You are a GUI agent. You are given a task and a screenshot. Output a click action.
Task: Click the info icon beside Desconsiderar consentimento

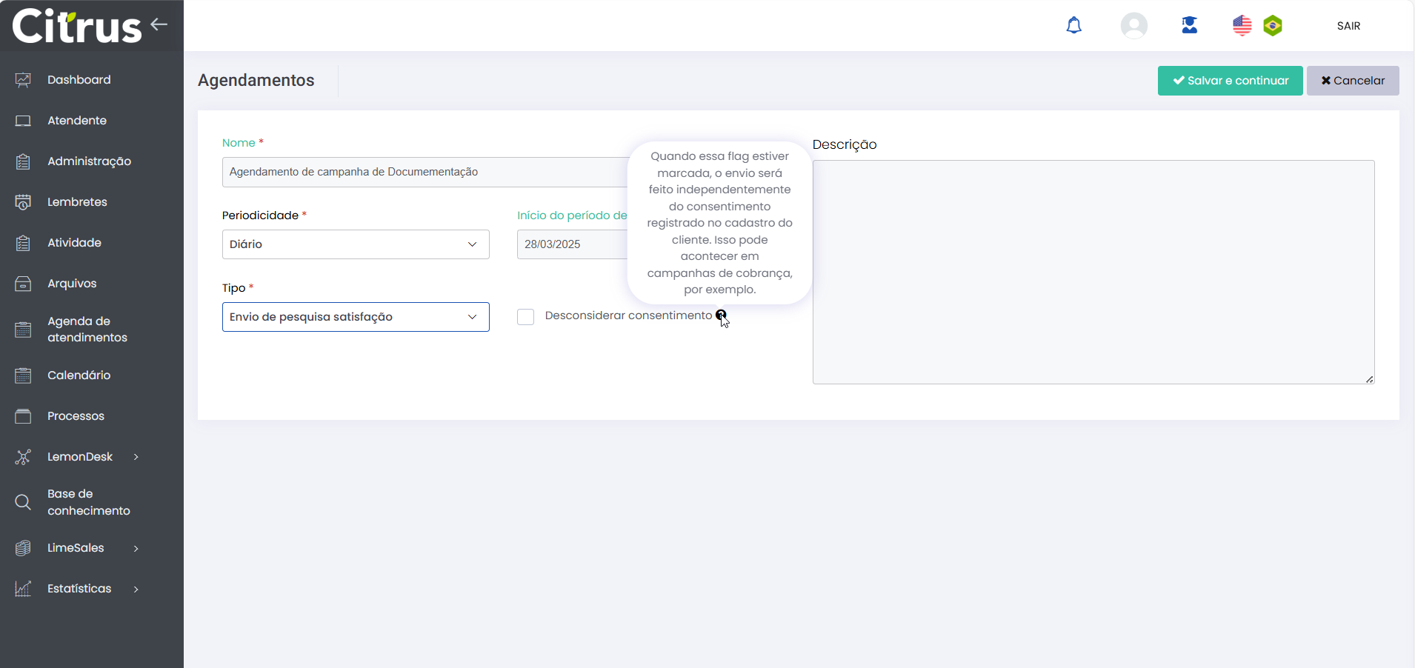720,315
